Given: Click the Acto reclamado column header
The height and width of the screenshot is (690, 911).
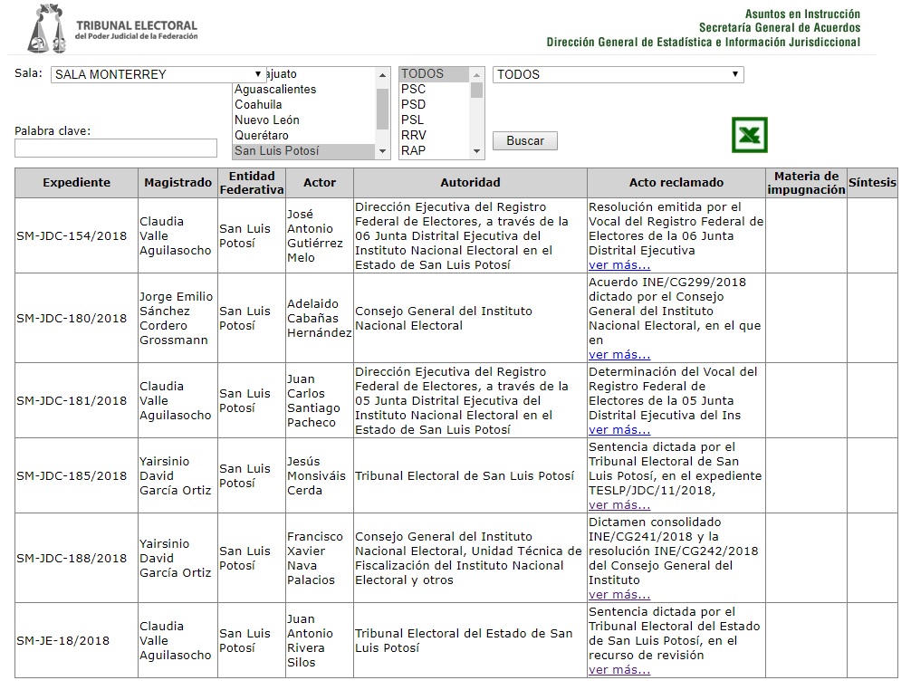Looking at the screenshot, I should 676,183.
